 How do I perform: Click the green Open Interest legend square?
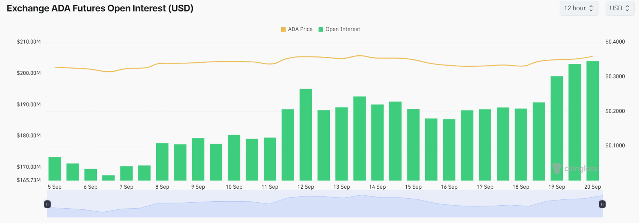pos(321,29)
